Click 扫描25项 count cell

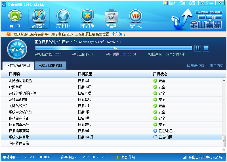84,124
